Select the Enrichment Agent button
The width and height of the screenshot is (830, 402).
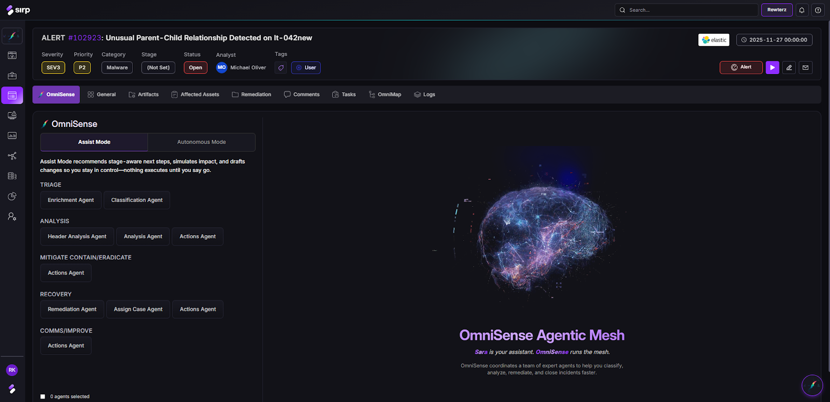71,200
